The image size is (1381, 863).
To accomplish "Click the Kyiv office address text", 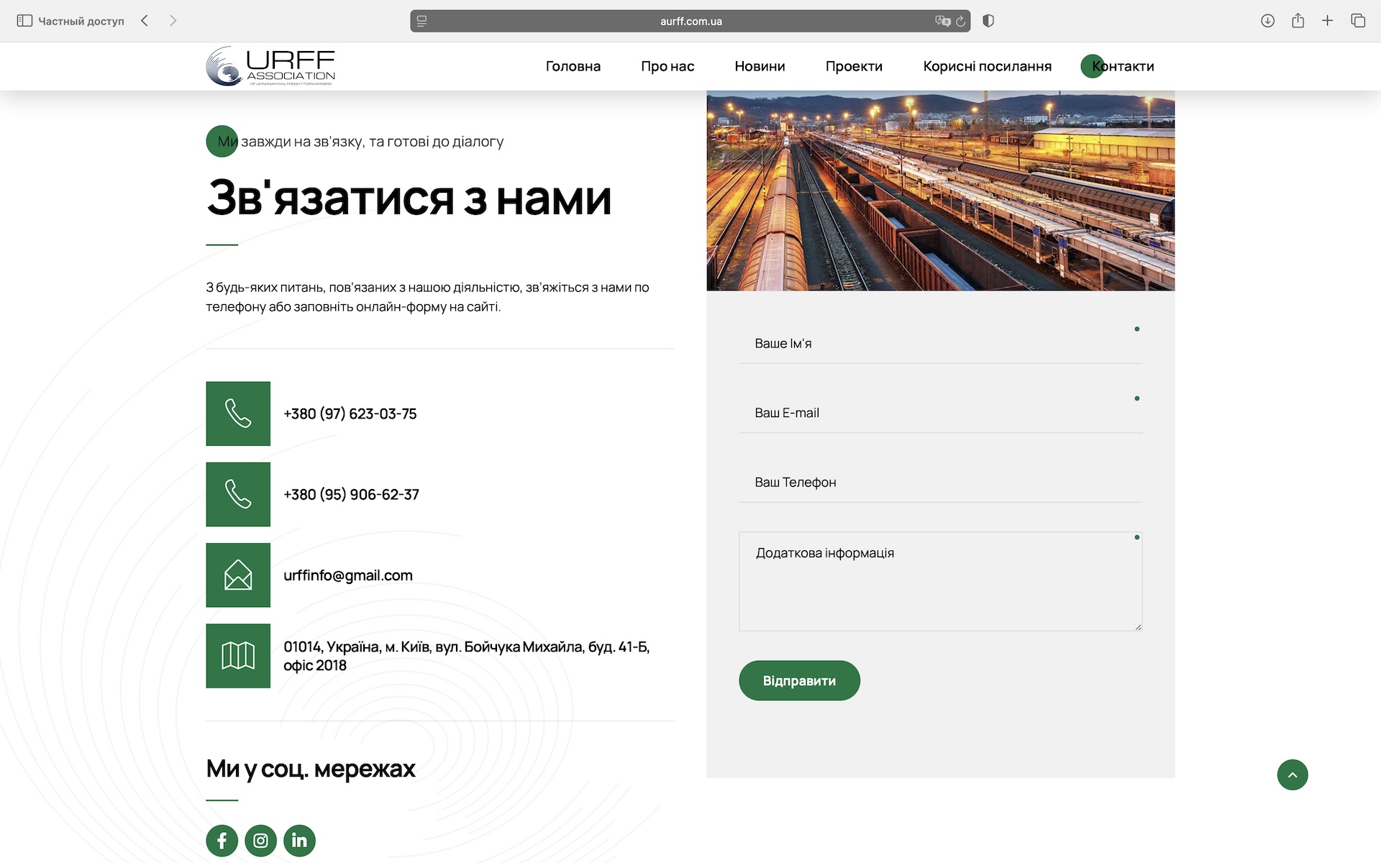I will 466,656.
